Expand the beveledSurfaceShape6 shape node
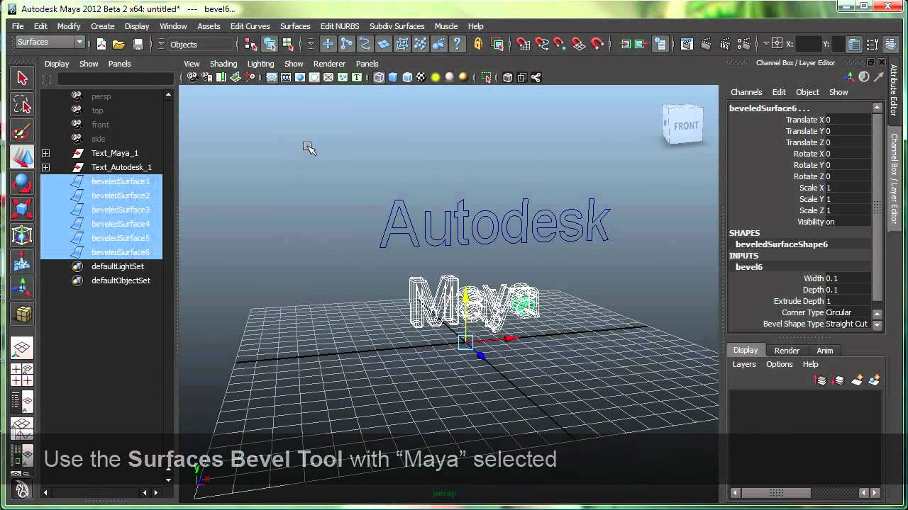 pyautogui.click(x=781, y=244)
